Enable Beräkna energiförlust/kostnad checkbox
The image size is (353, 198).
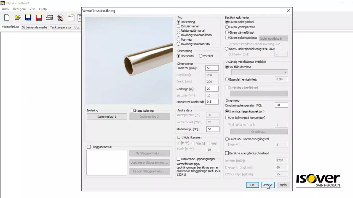pyautogui.click(x=227, y=153)
